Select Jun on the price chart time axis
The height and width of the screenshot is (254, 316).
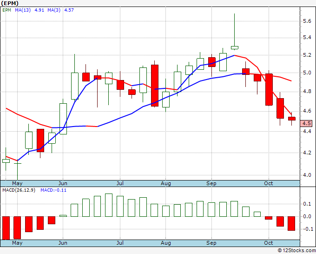63,183
